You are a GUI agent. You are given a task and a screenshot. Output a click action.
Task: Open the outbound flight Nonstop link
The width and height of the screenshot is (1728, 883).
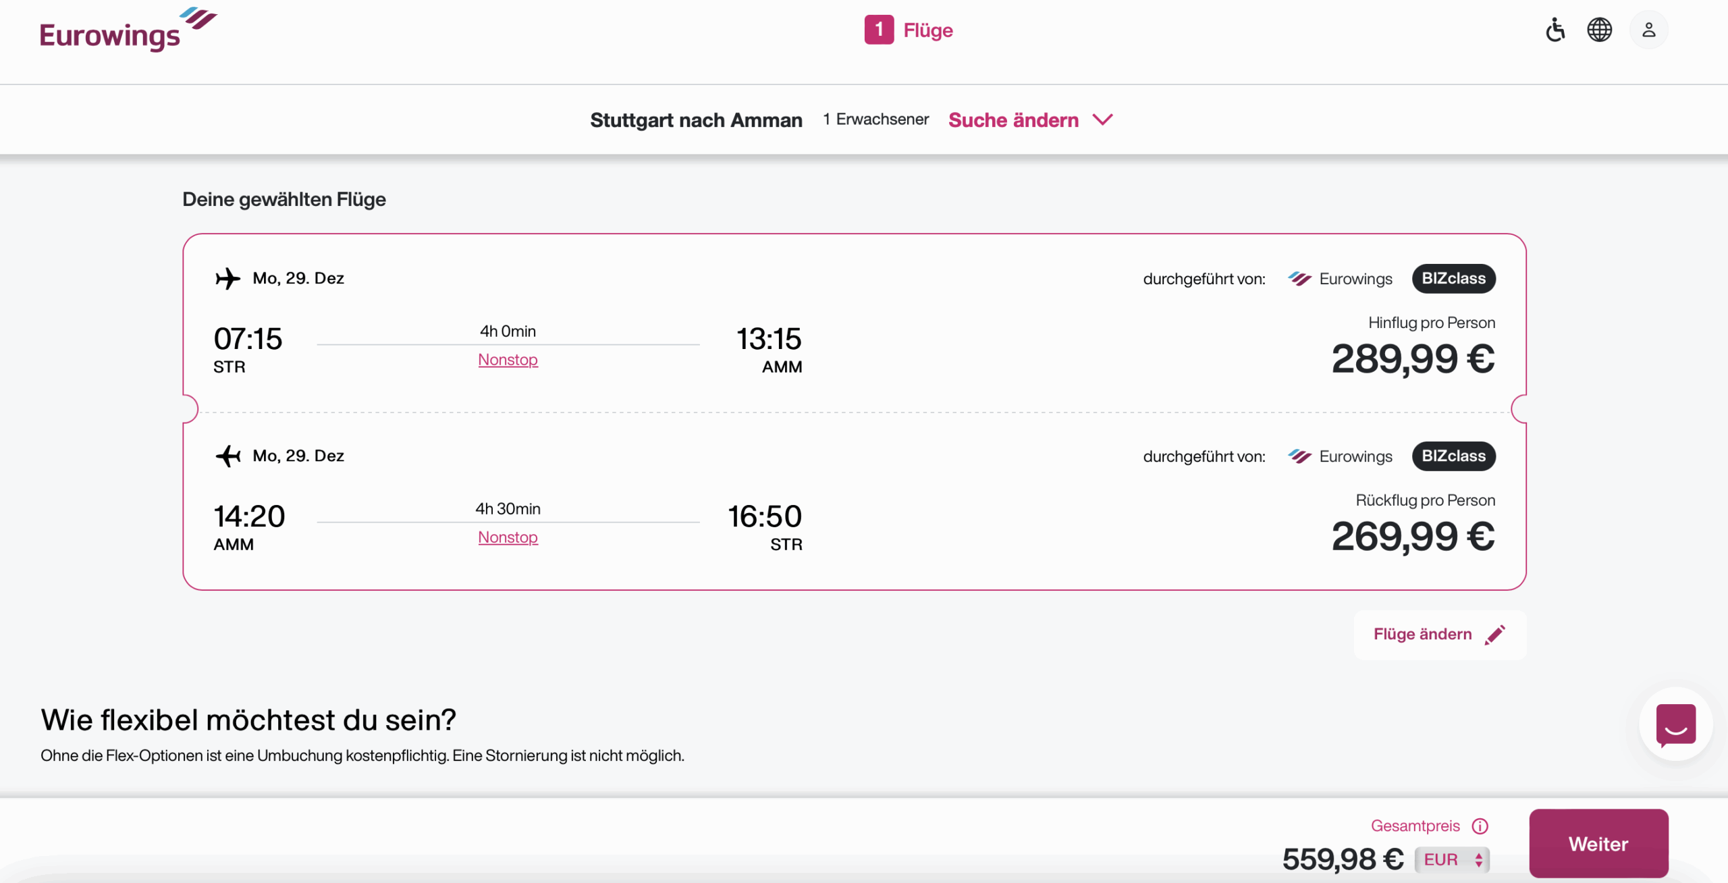pos(508,360)
